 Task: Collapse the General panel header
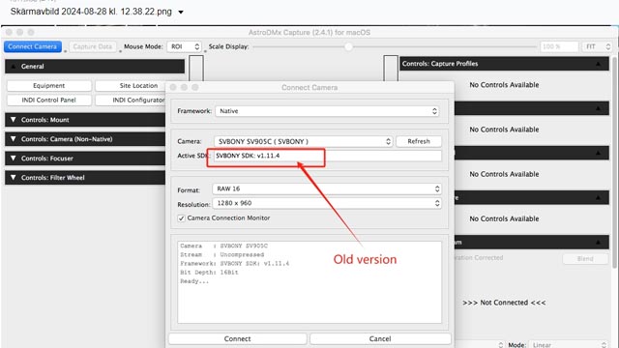(95, 67)
